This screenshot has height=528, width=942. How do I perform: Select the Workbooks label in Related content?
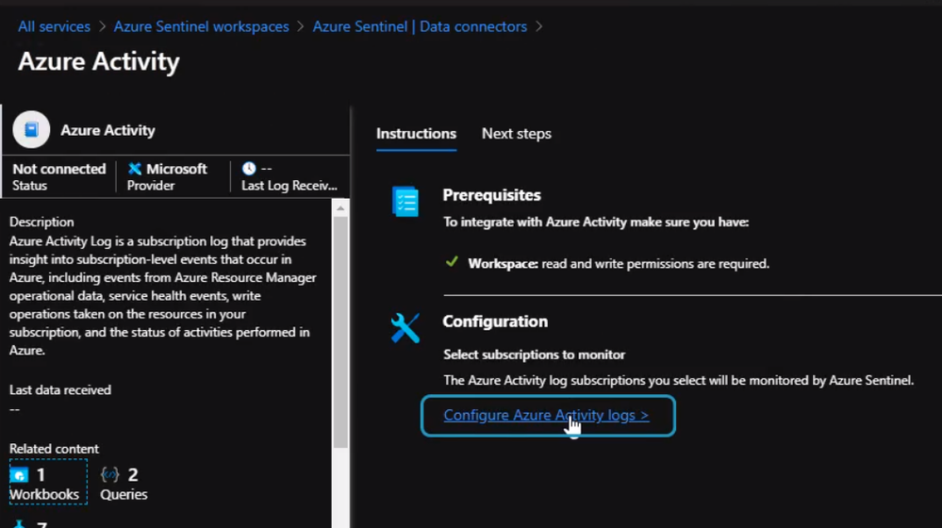pyautogui.click(x=44, y=494)
